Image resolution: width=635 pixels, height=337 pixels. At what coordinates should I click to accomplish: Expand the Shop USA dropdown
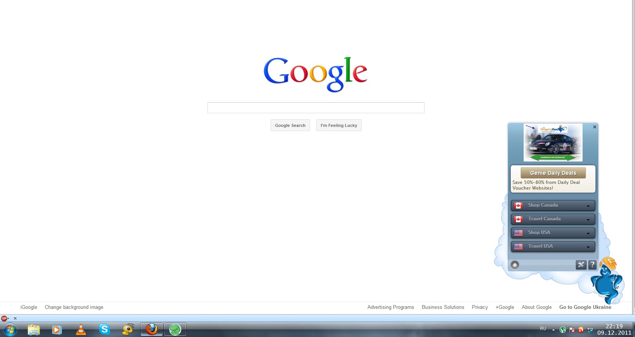point(553,233)
